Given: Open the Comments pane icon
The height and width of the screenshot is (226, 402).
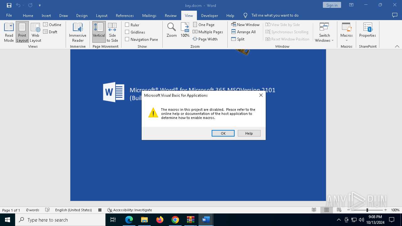Looking at the screenshot, I should [394, 15].
